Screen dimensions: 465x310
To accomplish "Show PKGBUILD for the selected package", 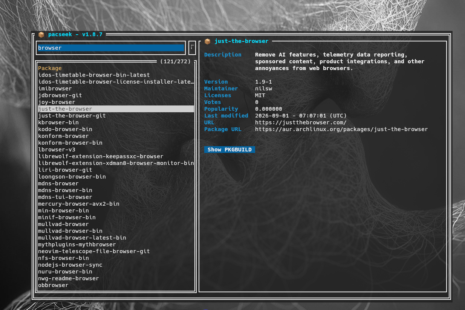I will tap(229, 150).
